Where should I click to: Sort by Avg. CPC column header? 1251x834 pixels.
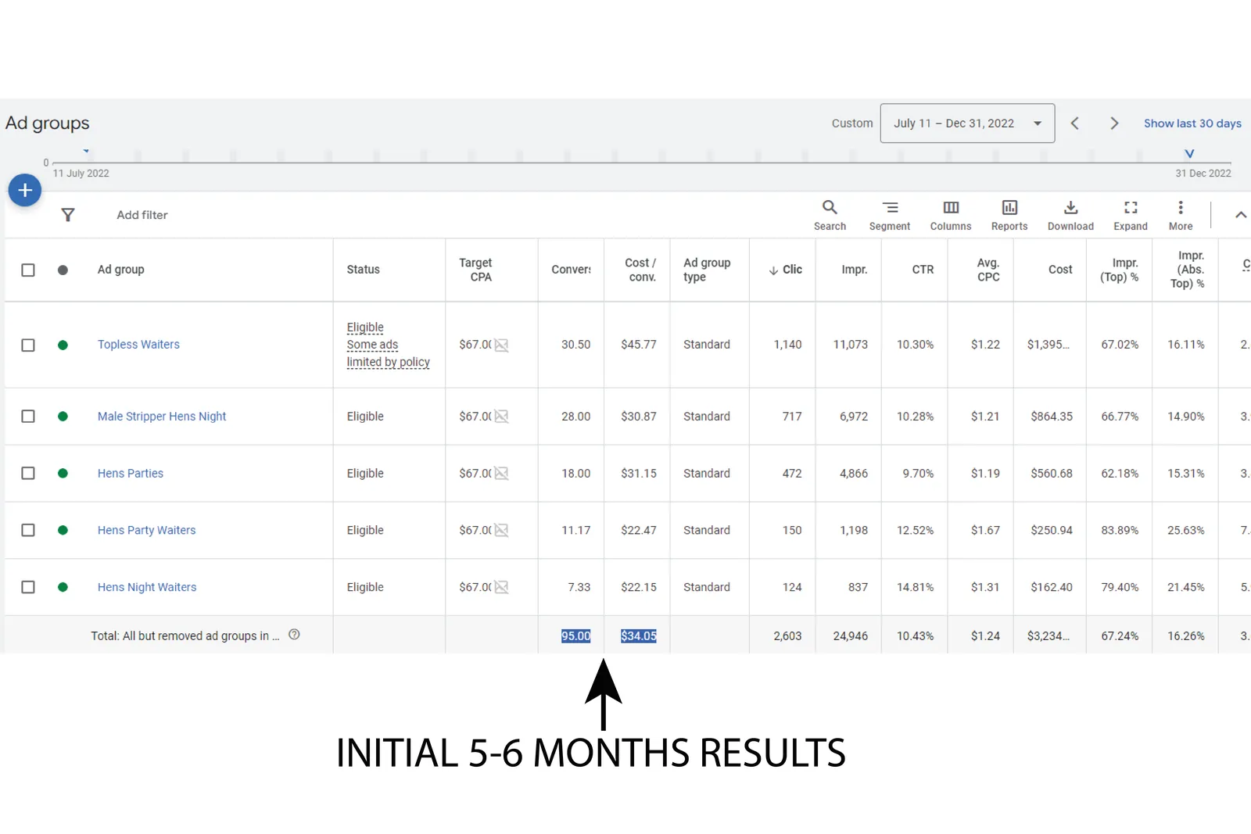pos(988,270)
